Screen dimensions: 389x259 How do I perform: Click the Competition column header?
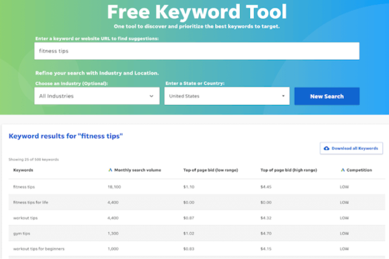click(x=359, y=170)
